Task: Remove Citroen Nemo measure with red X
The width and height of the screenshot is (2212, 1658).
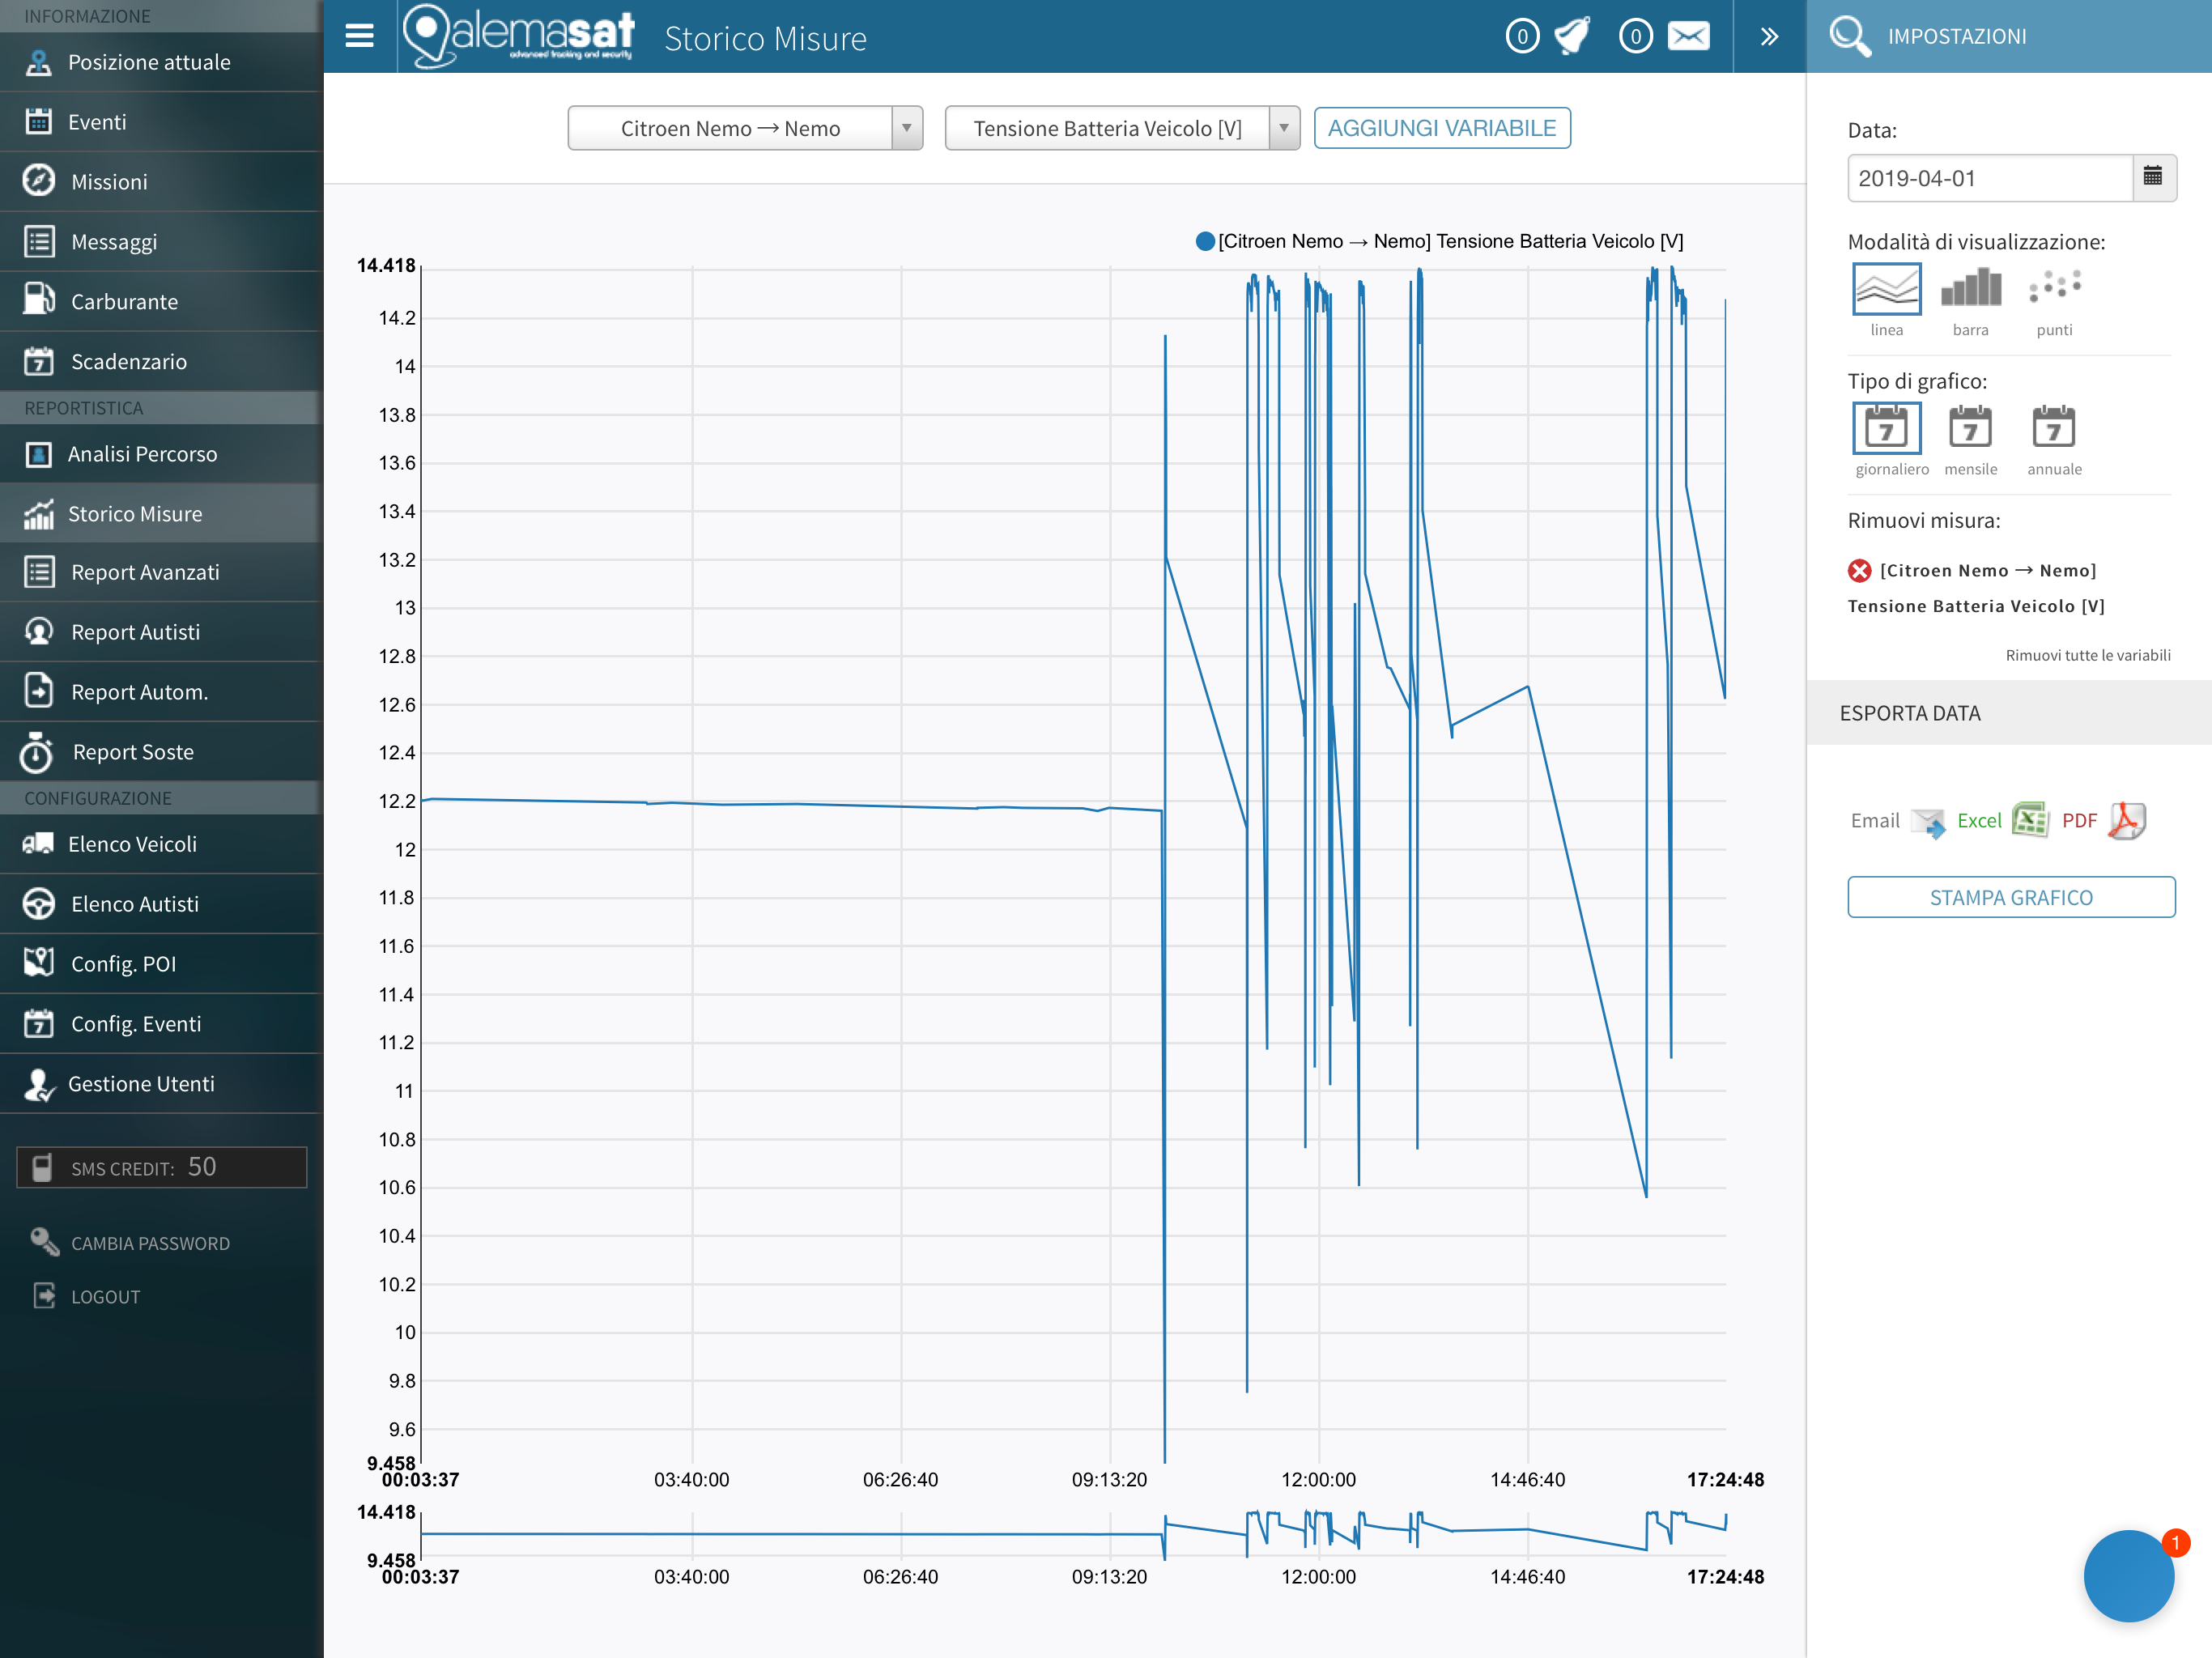Action: point(1859,570)
